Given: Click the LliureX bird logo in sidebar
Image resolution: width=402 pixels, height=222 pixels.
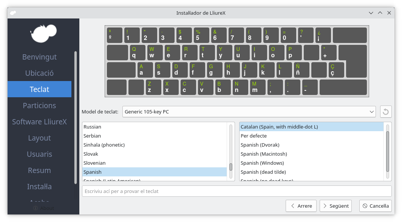Looking at the screenshot, I should tap(43, 33).
